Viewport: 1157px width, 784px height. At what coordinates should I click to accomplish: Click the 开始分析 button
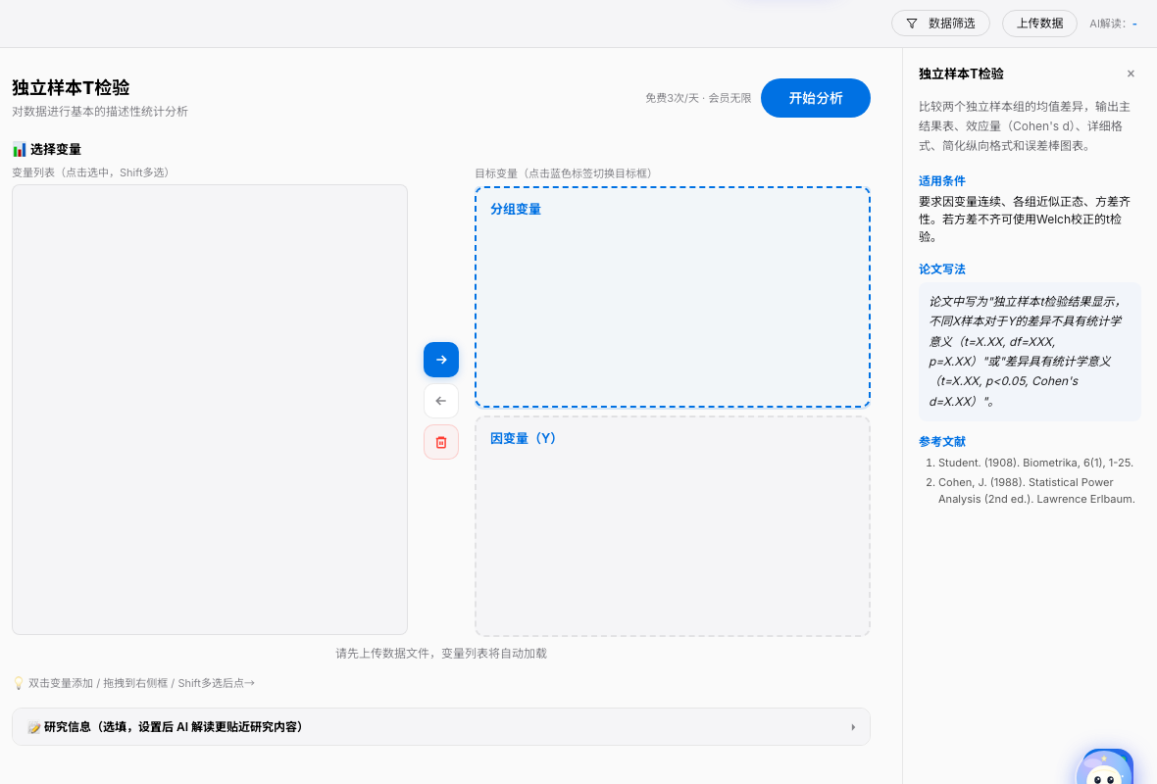(x=815, y=98)
